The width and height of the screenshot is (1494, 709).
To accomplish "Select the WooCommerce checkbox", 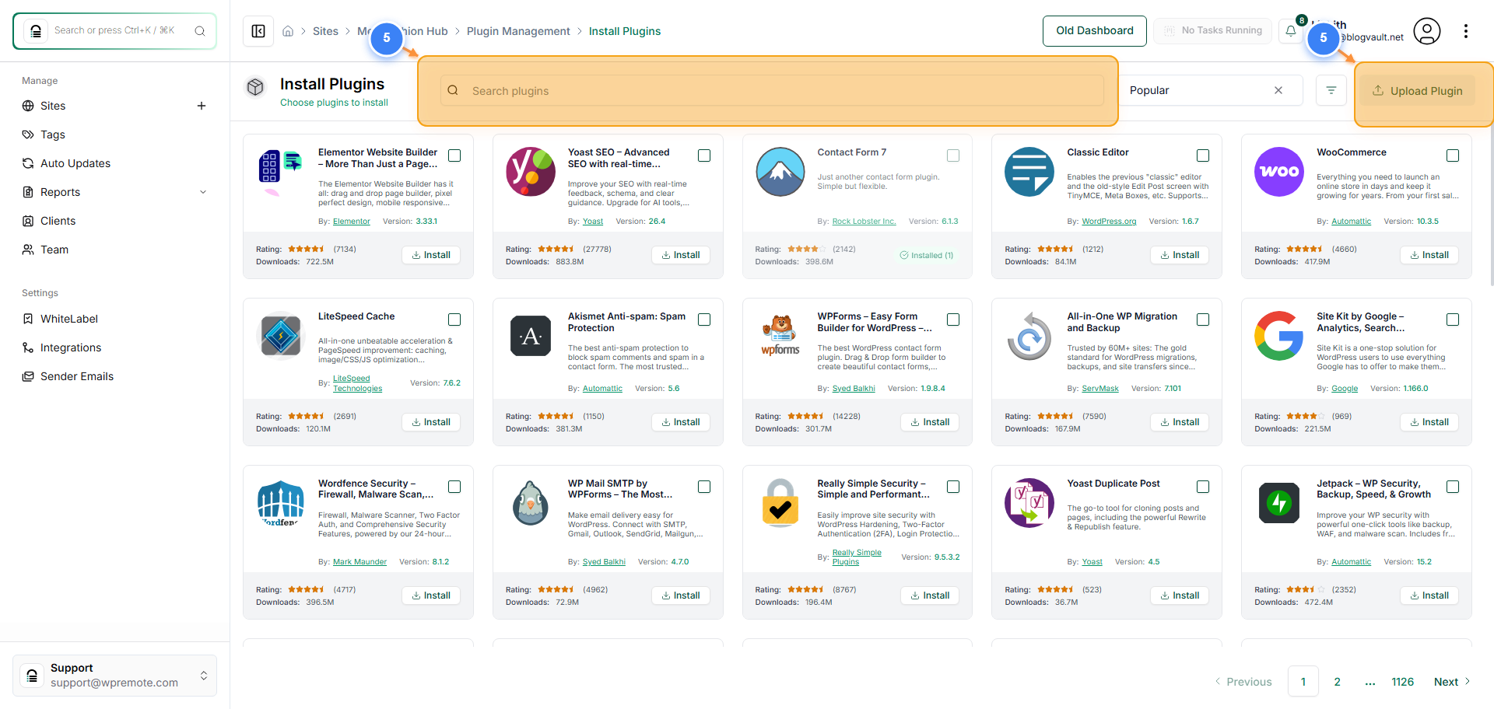I will click(1453, 155).
